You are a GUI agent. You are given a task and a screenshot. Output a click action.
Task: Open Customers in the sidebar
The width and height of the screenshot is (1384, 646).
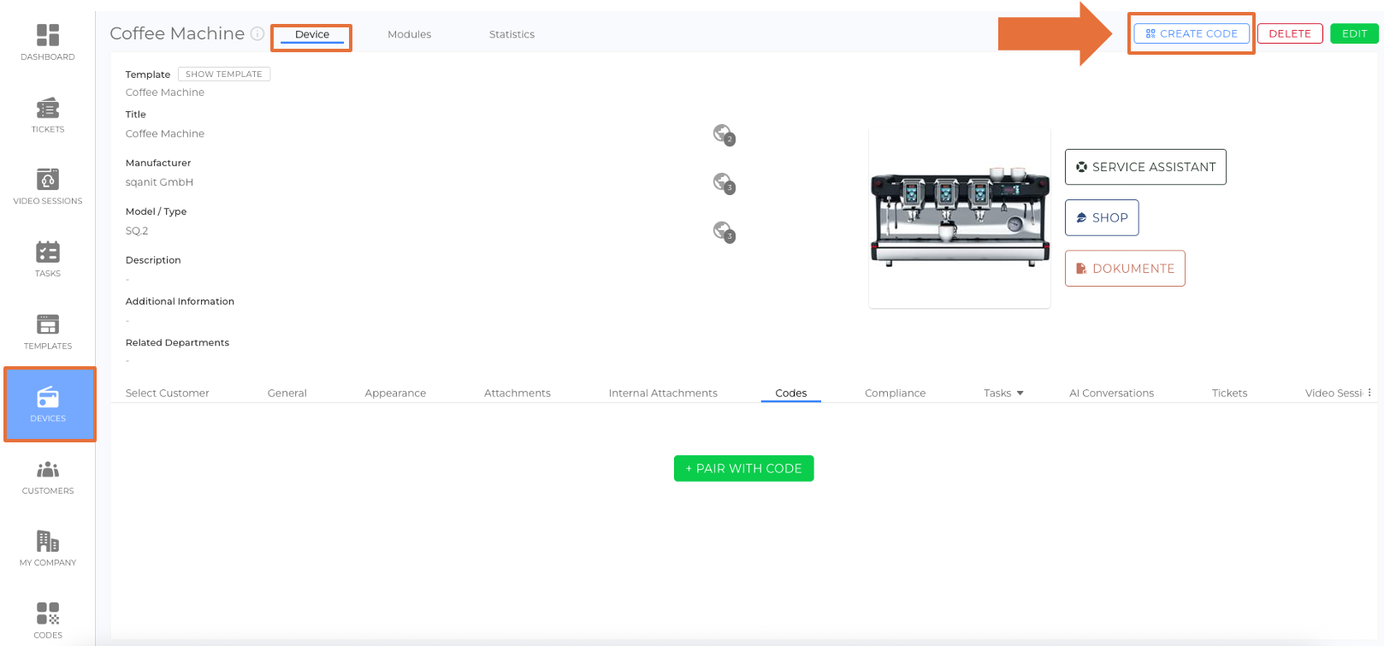pos(48,477)
